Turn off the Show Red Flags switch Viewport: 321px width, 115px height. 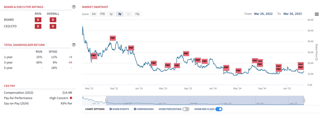click(x=219, y=109)
